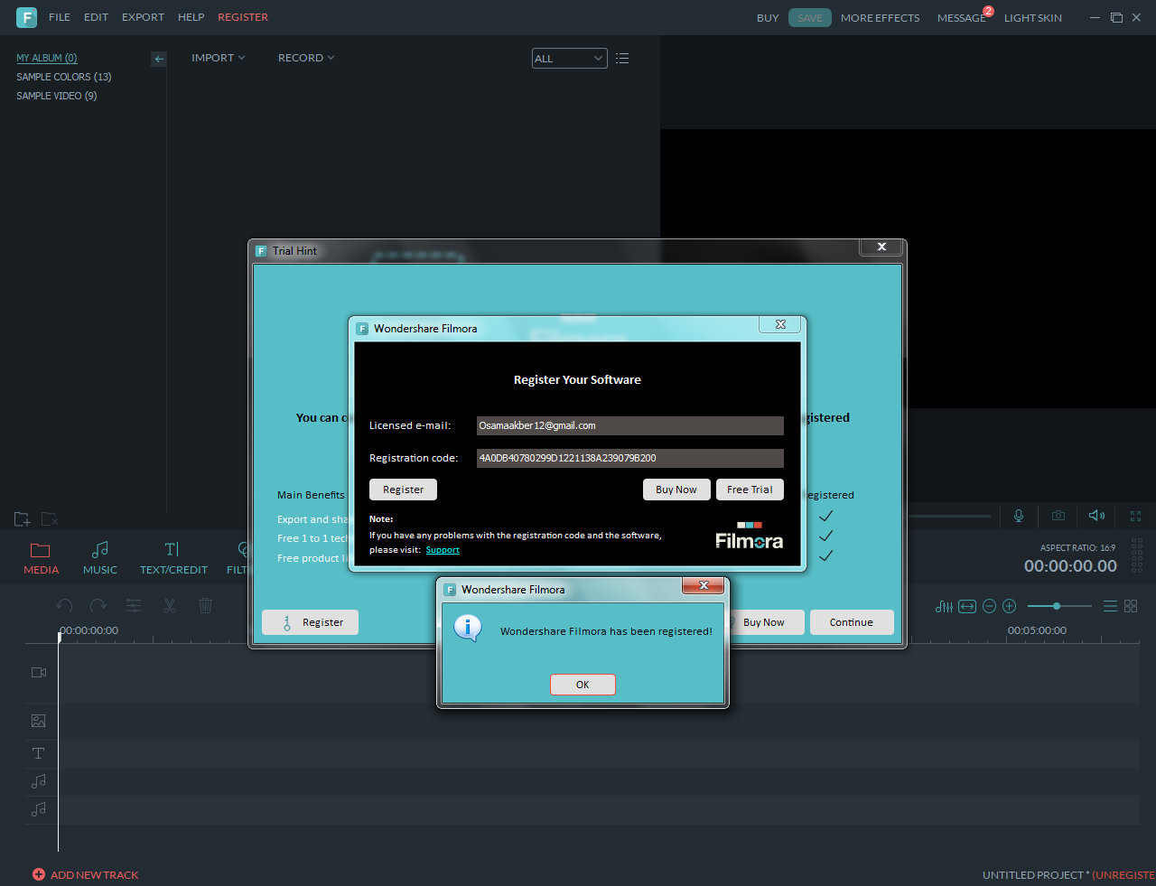1156x886 pixels.
Task: Select the video track camera icon
Action: [x=39, y=673]
